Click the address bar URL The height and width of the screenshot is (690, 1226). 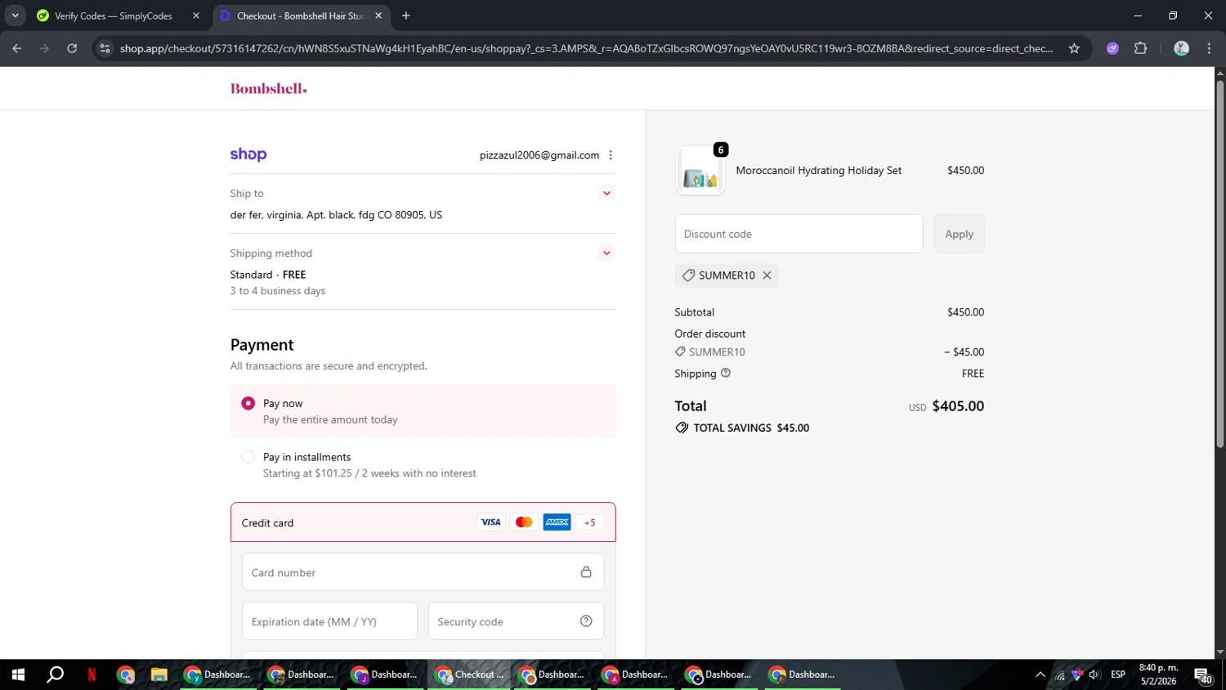point(586,48)
